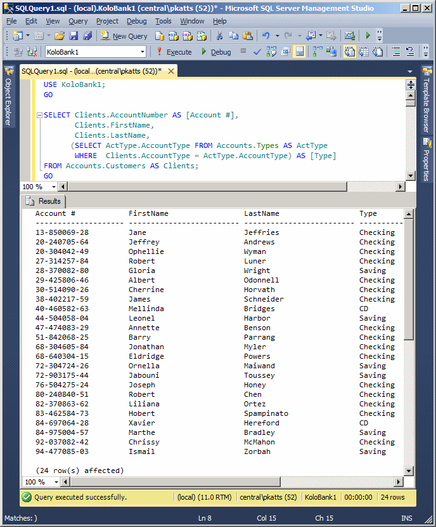The height and width of the screenshot is (527, 436).
Task: Close the SQLQuery1.sql document tab
Action: pyautogui.click(x=171, y=71)
